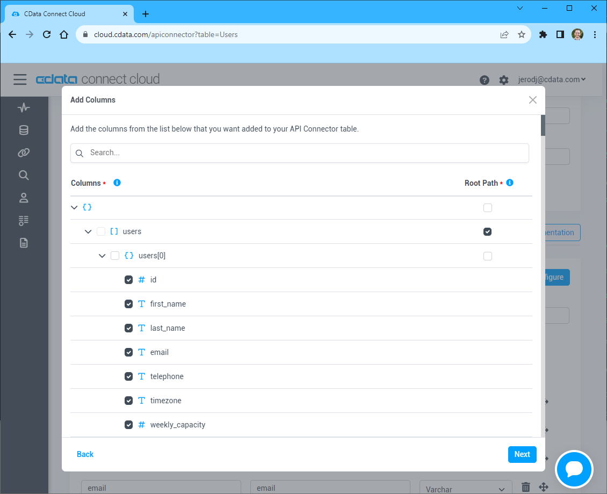Viewport: 607px width, 494px height.
Task: Click the Next button
Action: click(x=522, y=454)
